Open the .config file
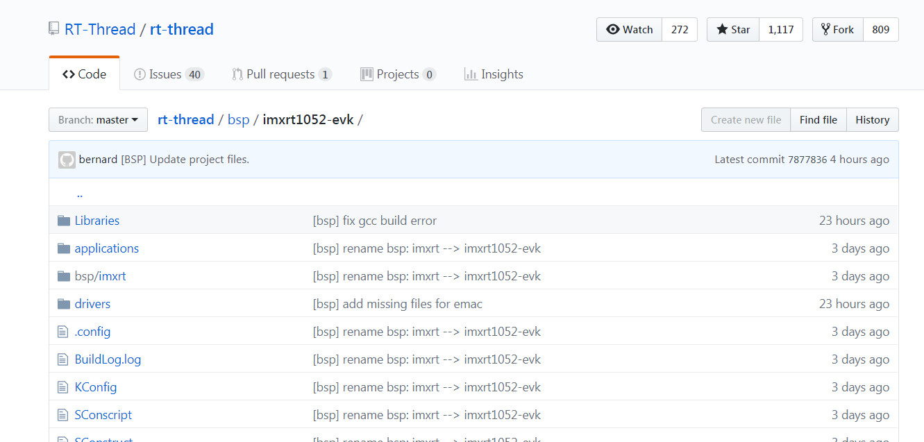 tap(92, 332)
